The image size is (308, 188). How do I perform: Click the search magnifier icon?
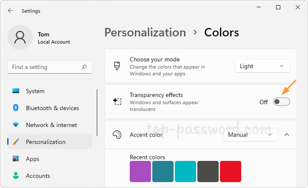pos(84,67)
